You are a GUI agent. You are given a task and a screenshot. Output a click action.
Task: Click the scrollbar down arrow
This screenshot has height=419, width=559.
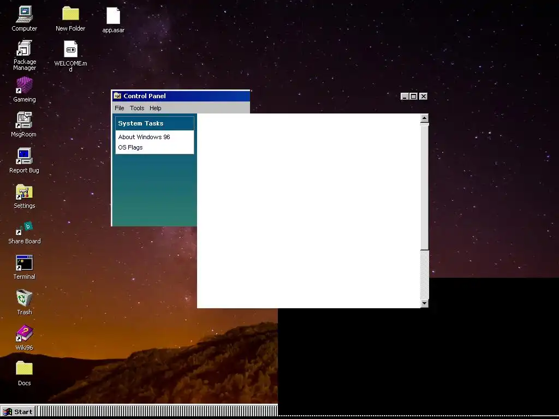click(x=424, y=303)
